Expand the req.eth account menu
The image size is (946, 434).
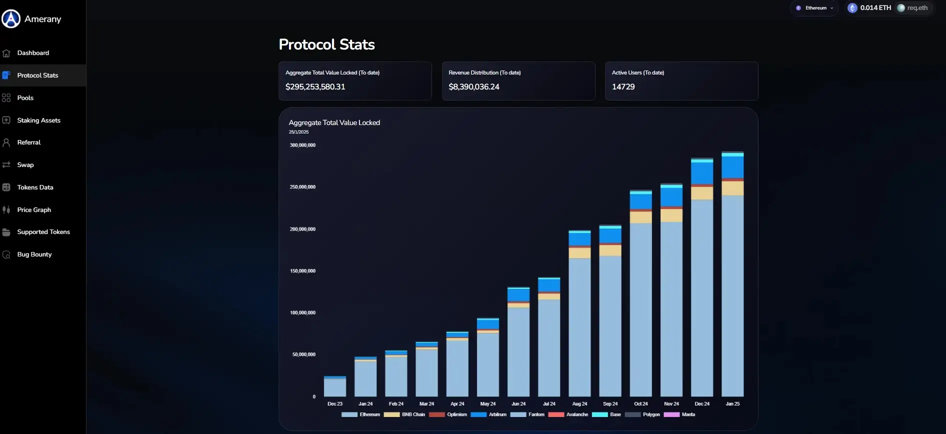point(913,8)
